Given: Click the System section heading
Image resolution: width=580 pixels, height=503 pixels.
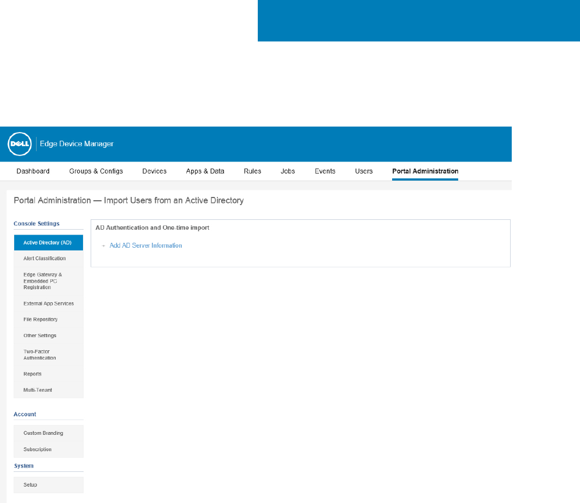Looking at the screenshot, I should 23,466.
